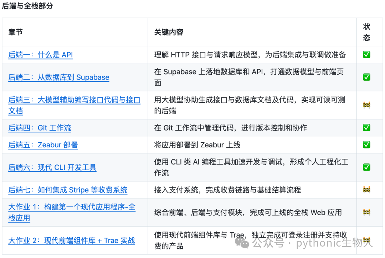Open the "后端五：Zeabur 部署" link
The width and height of the screenshot is (385, 258).
43,145
